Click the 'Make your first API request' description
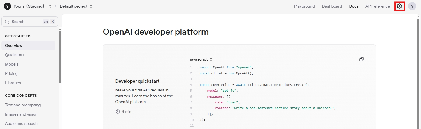 click(144, 96)
